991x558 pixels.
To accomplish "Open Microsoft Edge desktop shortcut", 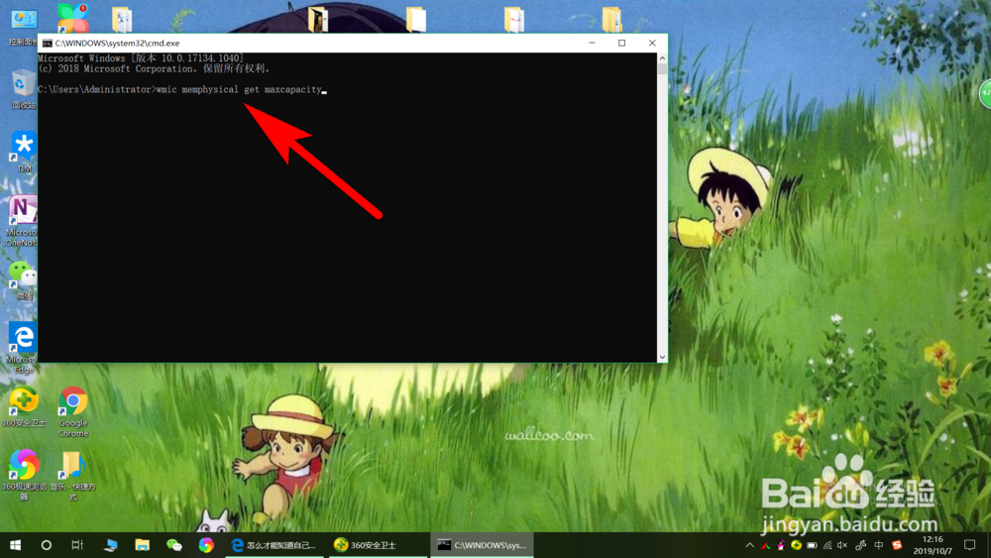I will pyautogui.click(x=23, y=348).
